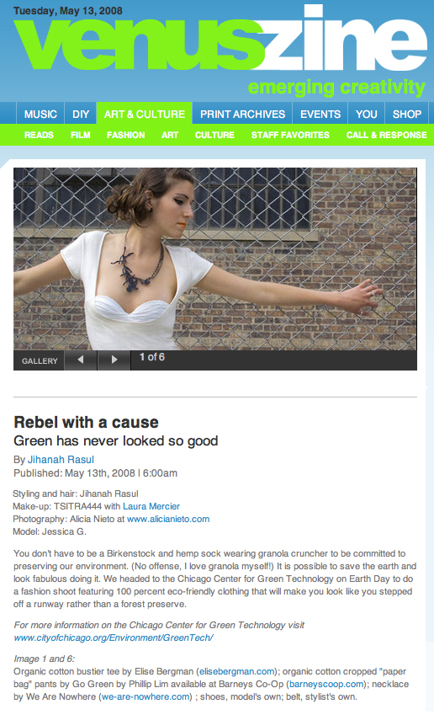Visit www.alicianieto.com link

[x=168, y=519]
